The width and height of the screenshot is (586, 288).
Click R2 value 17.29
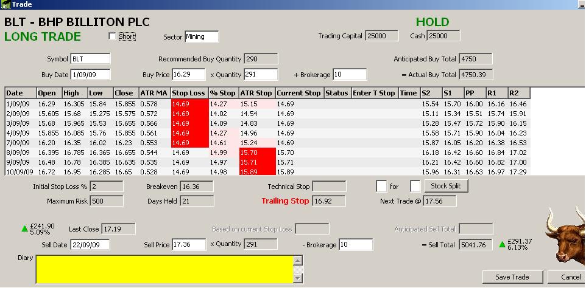pos(518,171)
